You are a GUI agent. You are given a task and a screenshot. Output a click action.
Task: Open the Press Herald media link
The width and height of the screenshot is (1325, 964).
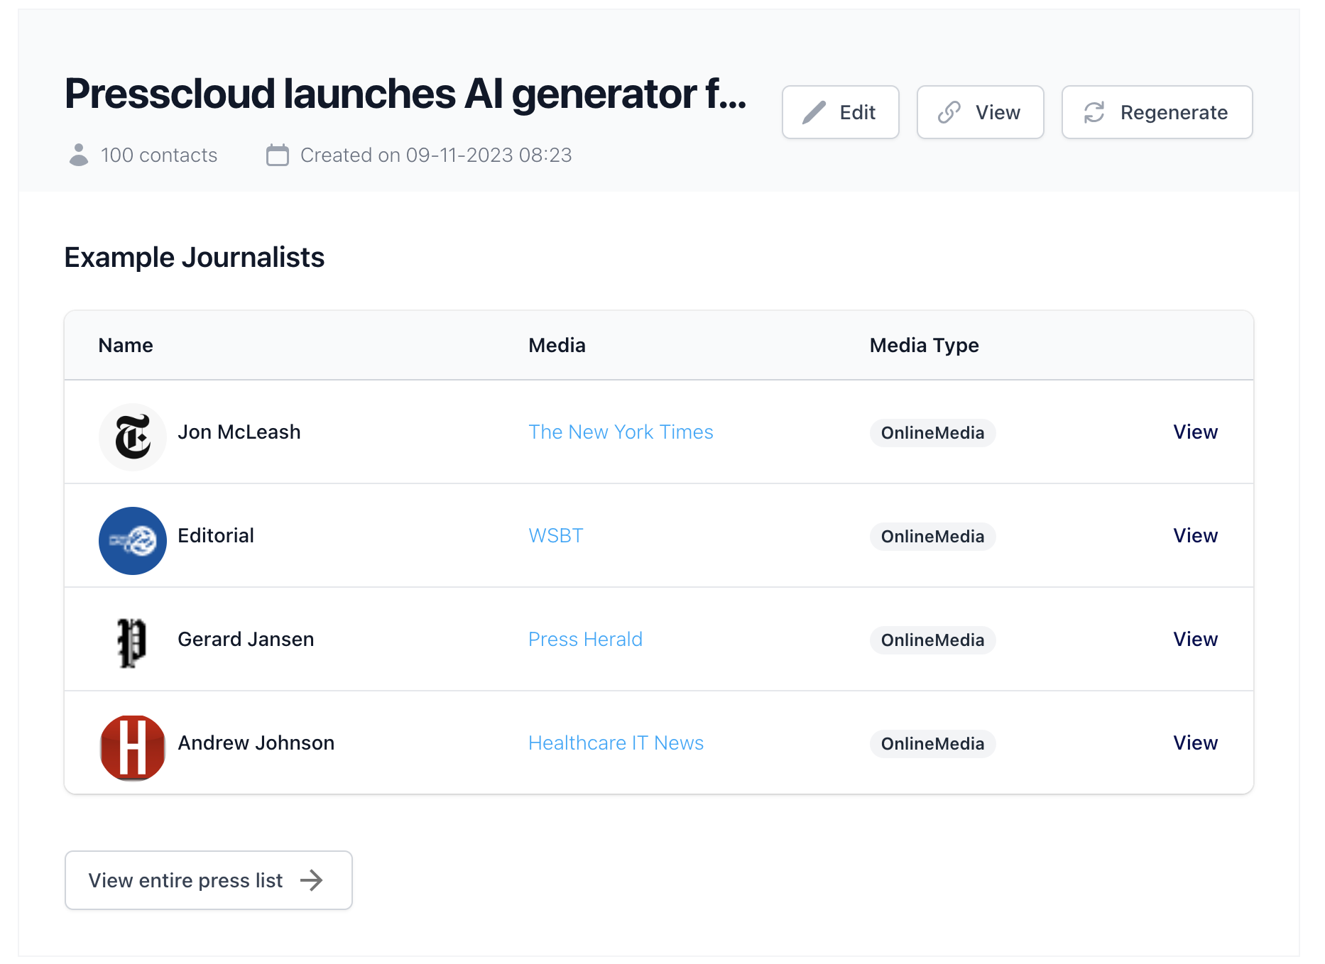pyautogui.click(x=585, y=639)
